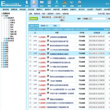Viewport: 110px width, 110px height.
Task: Tick the checkbox for row ID 1412
Action: [30, 45]
